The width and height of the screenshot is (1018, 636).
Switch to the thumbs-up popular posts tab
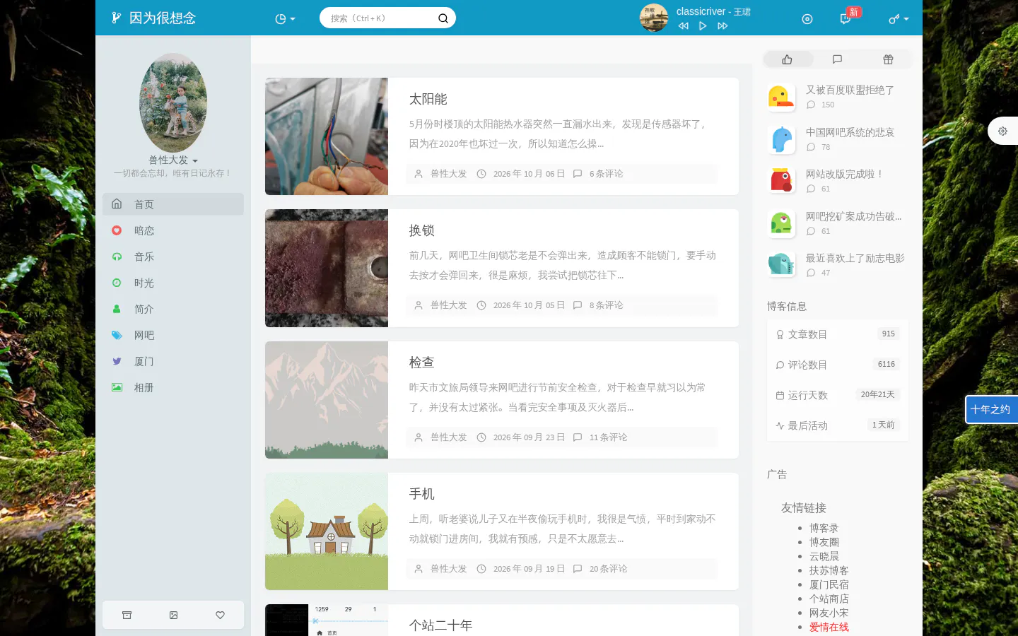click(788, 59)
